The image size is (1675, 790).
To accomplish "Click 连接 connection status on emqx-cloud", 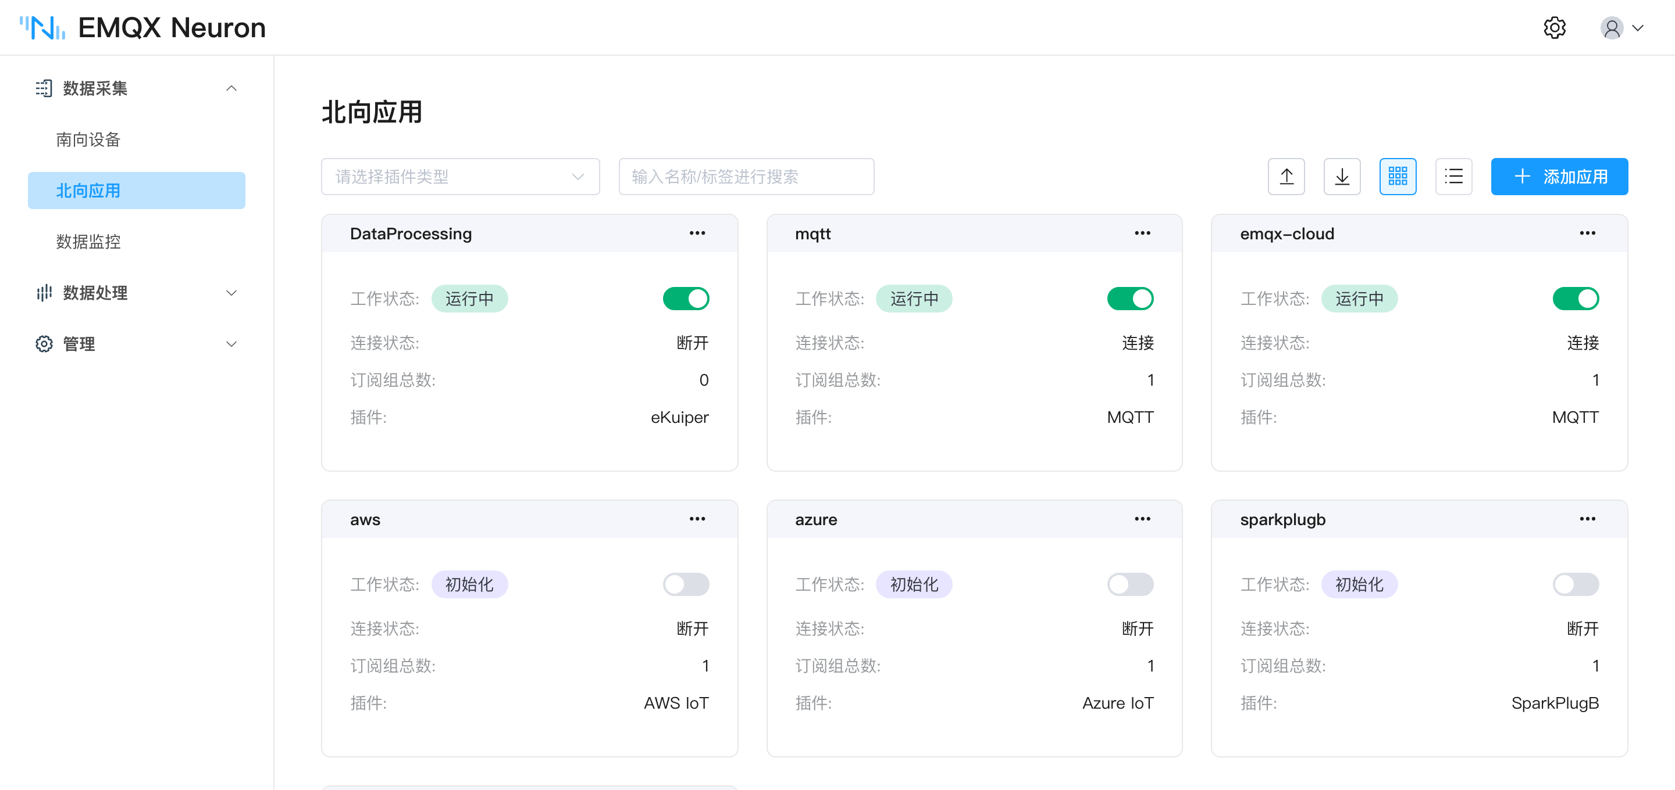I will [x=1583, y=343].
